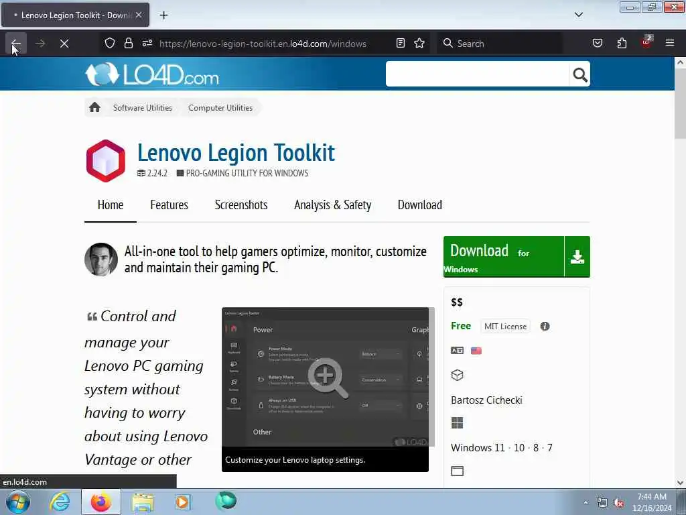Click the language AE icon in sidebar
686x515 pixels.
457,351
